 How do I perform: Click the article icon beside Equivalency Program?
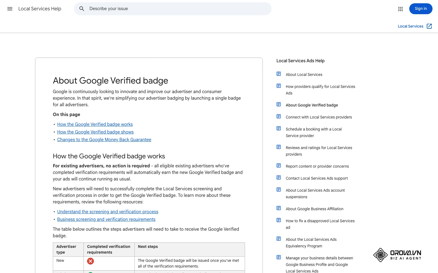279,239
